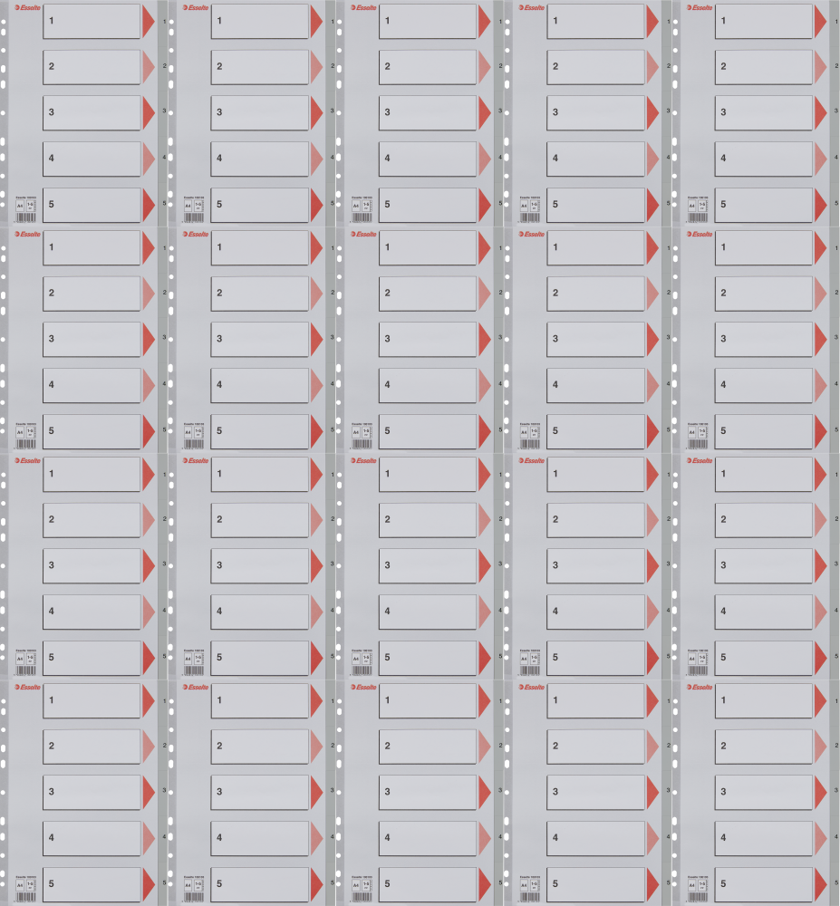Click the barcode on the top-left divider

point(26,218)
